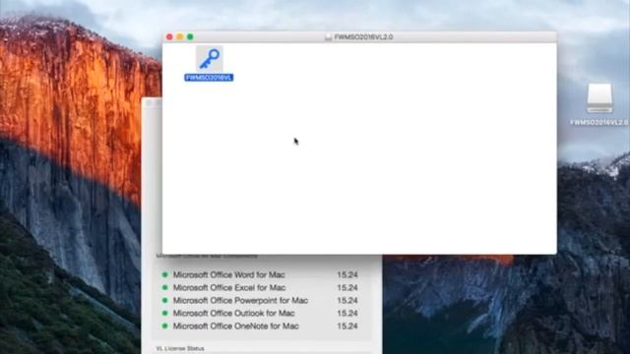
Task: Click green status dot beside OneNote
Action: point(164,325)
